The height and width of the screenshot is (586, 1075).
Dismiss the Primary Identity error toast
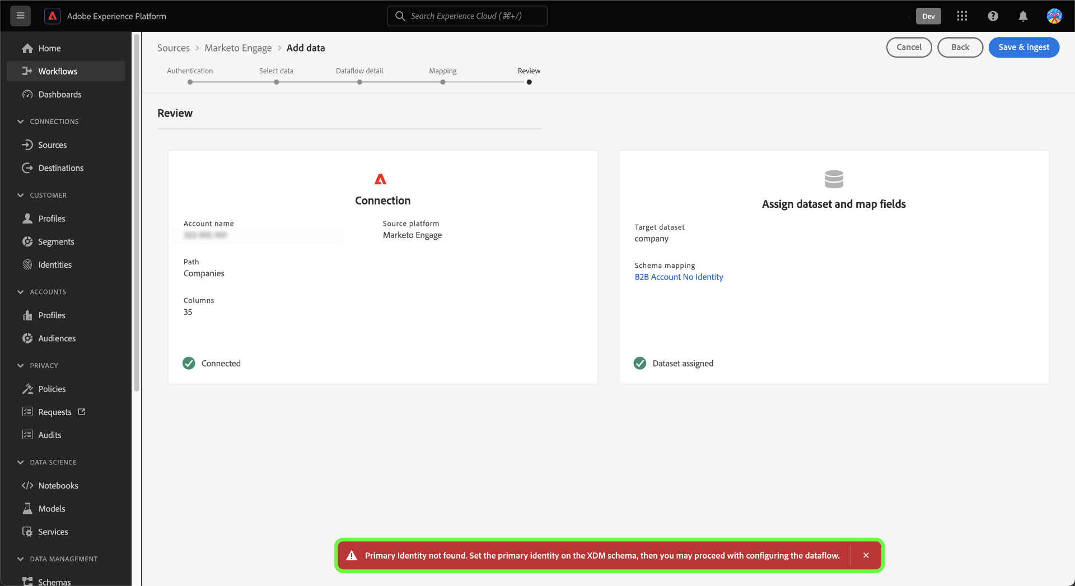(866, 555)
